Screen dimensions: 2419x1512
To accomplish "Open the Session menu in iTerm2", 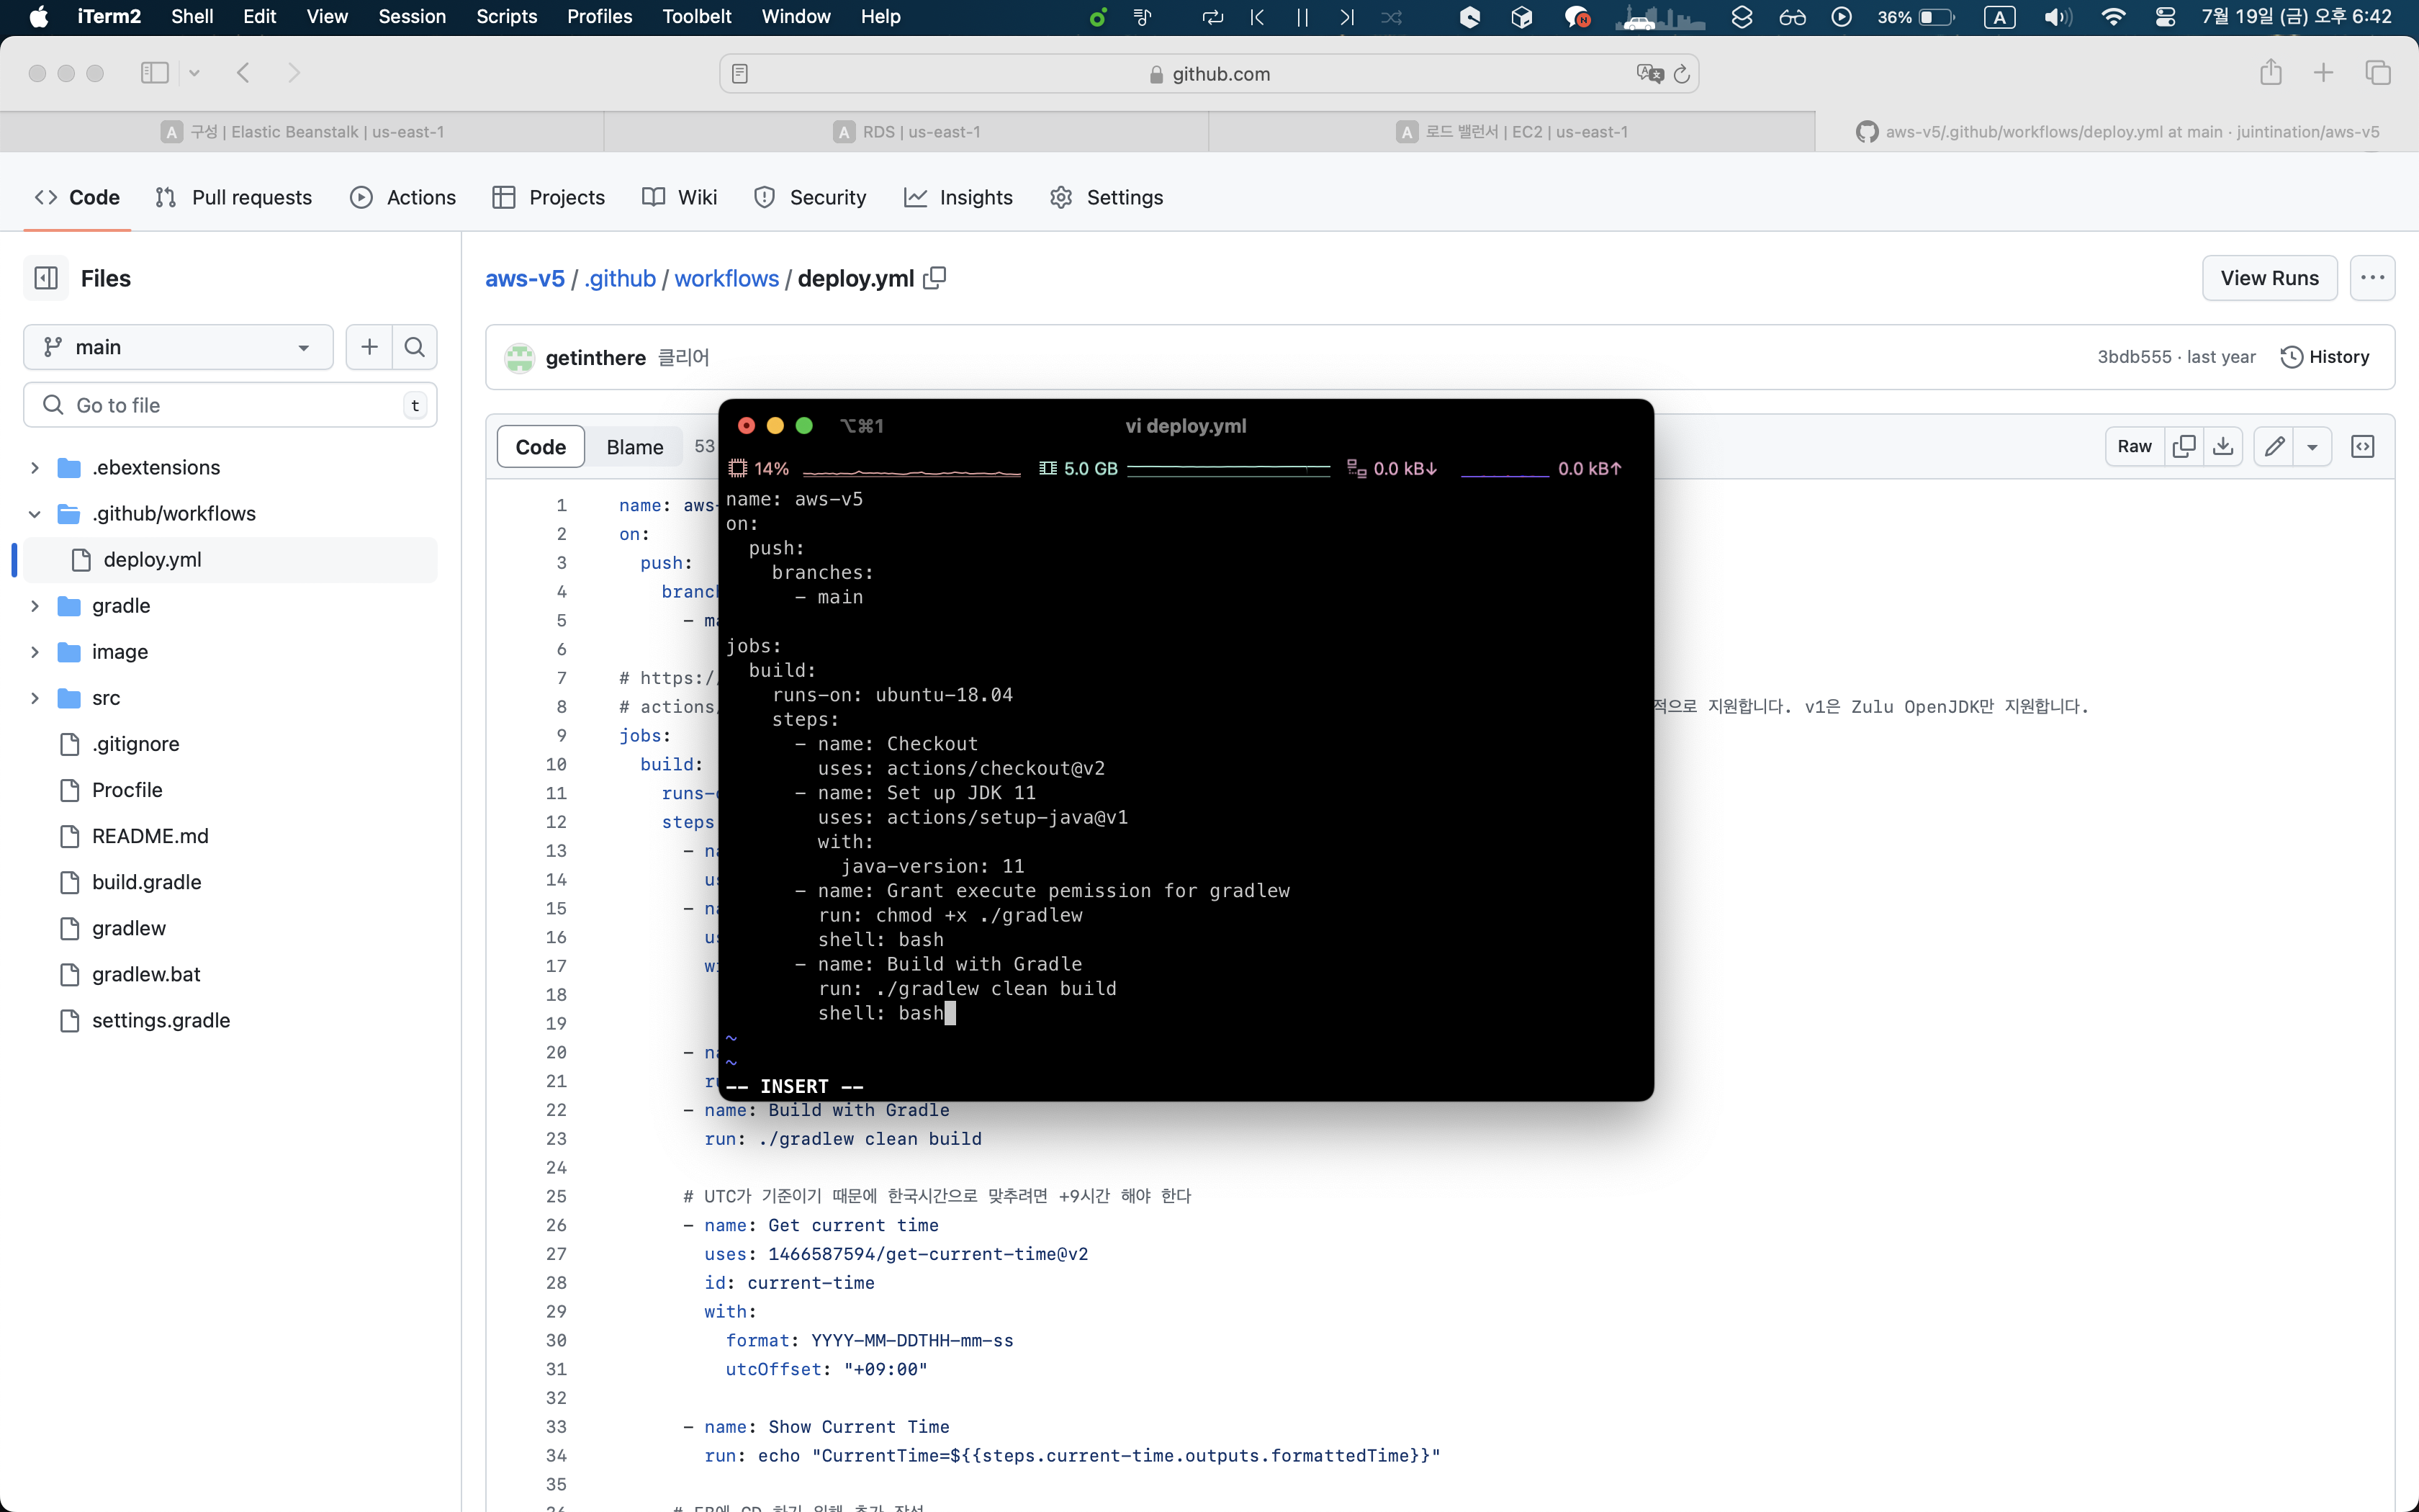I will click(412, 17).
